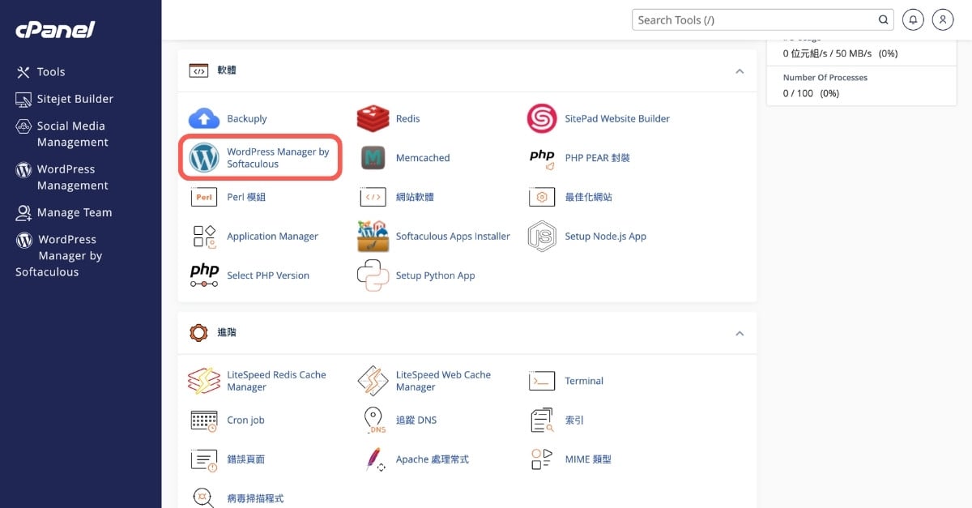Click the 進階 section heading
Image resolution: width=972 pixels, height=508 pixels.
point(227,332)
